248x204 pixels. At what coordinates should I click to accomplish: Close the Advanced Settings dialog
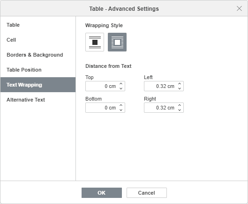point(239,8)
